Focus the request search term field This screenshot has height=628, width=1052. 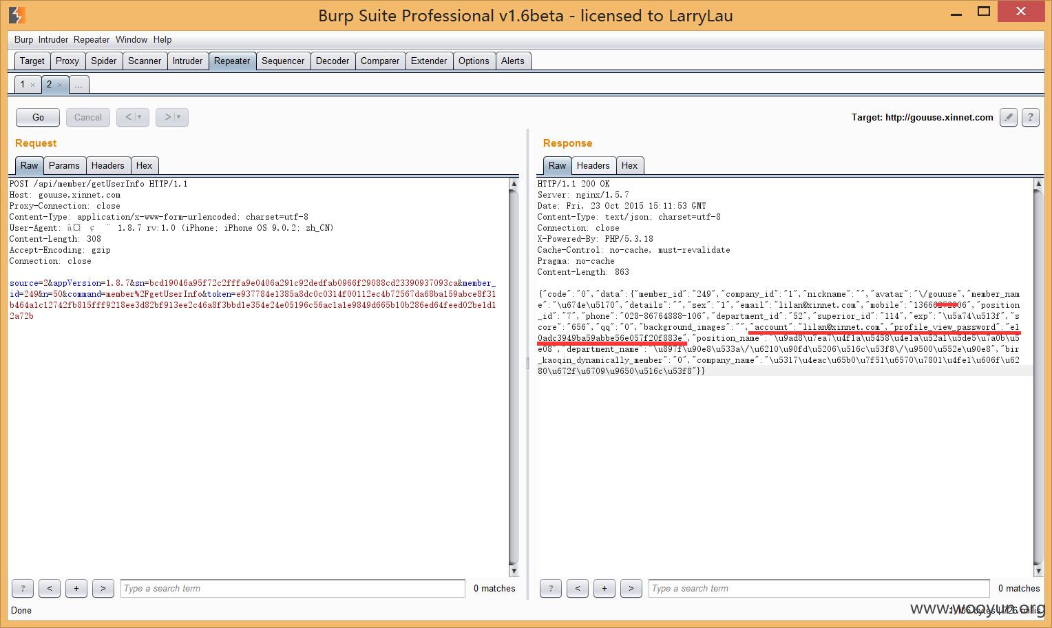pyautogui.click(x=293, y=588)
